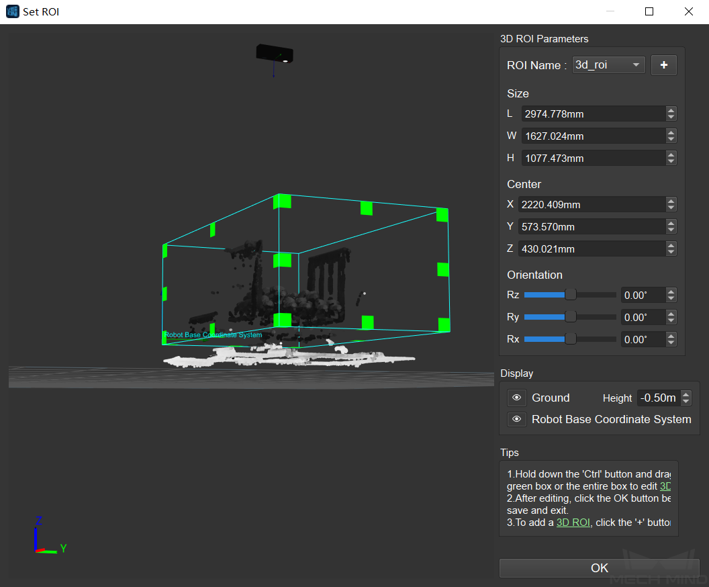Click the Mech-Mind app icon in title bar
The image size is (709, 587).
[x=12, y=11]
